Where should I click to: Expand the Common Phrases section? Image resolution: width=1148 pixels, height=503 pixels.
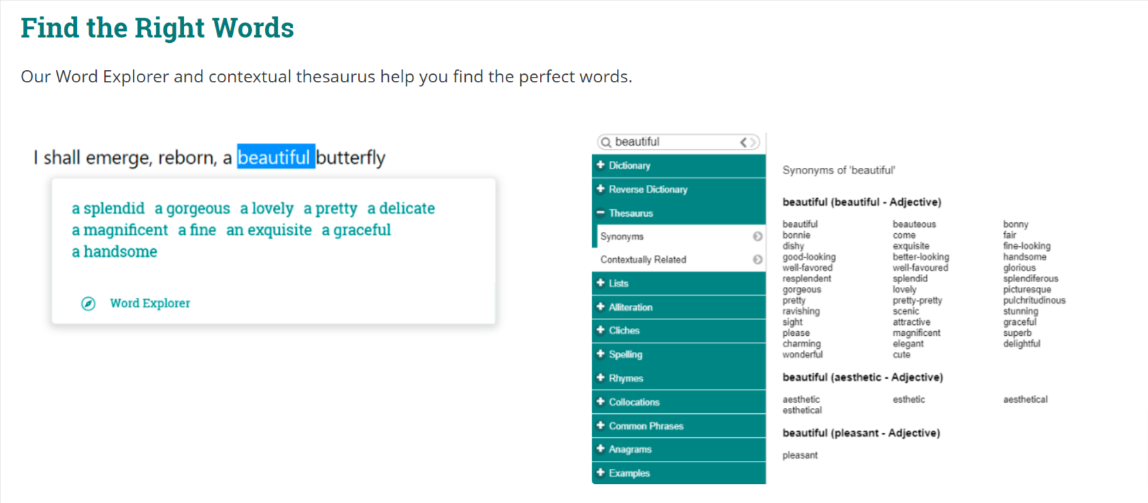click(x=679, y=426)
